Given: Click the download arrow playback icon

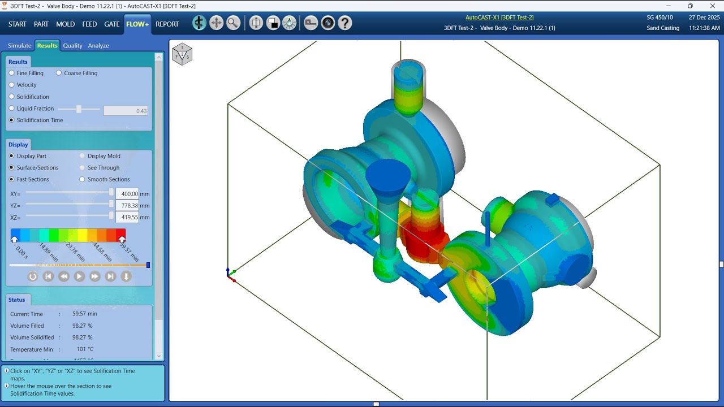Looking at the screenshot, I should (x=127, y=276).
